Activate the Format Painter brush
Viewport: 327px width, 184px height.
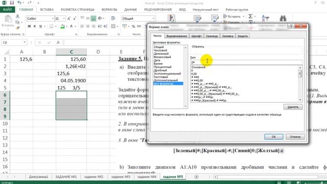17,28
